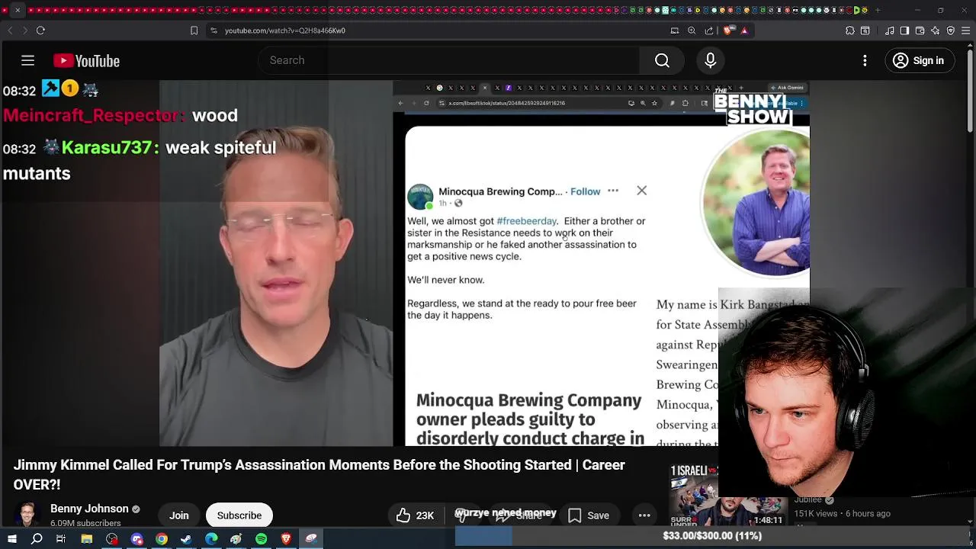
Task: Open the YouTube guide hamburger menu
Action: coord(27,60)
